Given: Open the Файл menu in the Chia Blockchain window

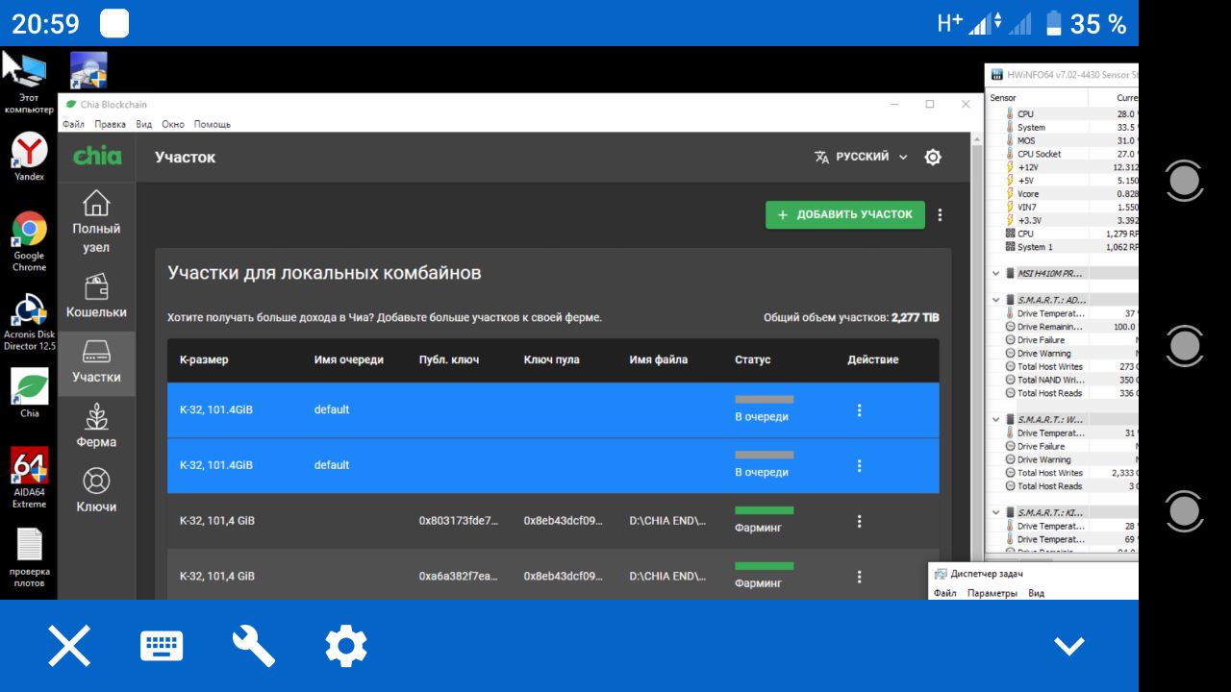Looking at the screenshot, I should coord(73,124).
